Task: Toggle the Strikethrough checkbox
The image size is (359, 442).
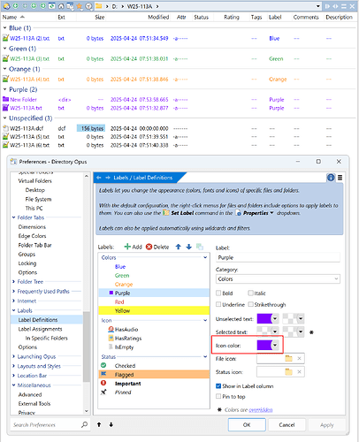Action: point(250,304)
